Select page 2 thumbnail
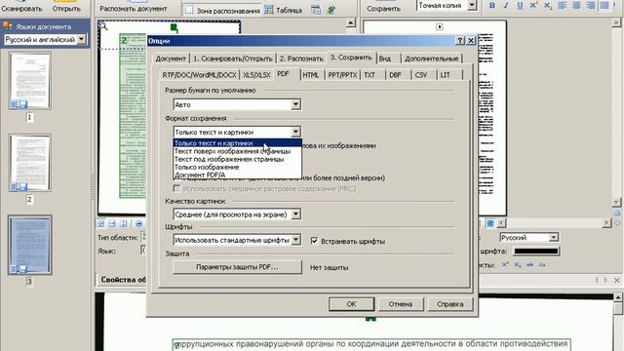624x351 pixels. 30,163
